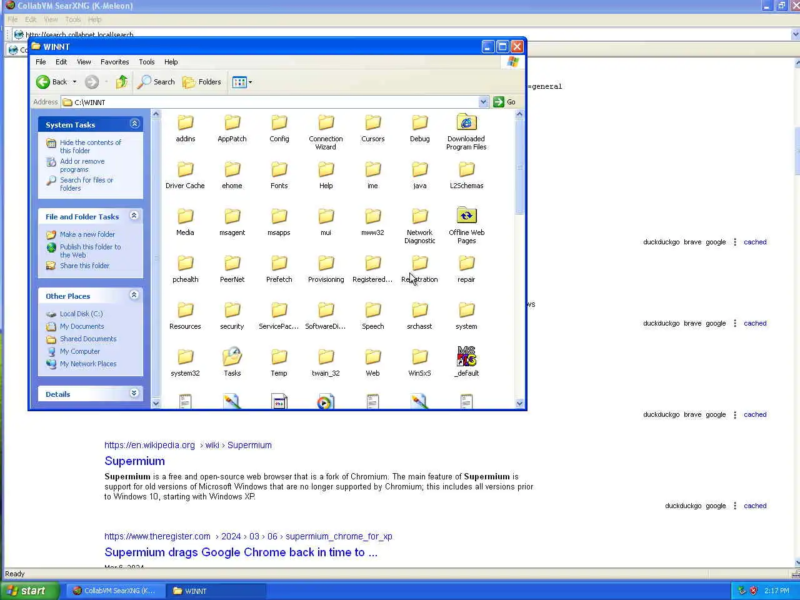Click the taskbar clock showing 2:17 PM
The height and width of the screenshot is (600, 800).
point(777,591)
